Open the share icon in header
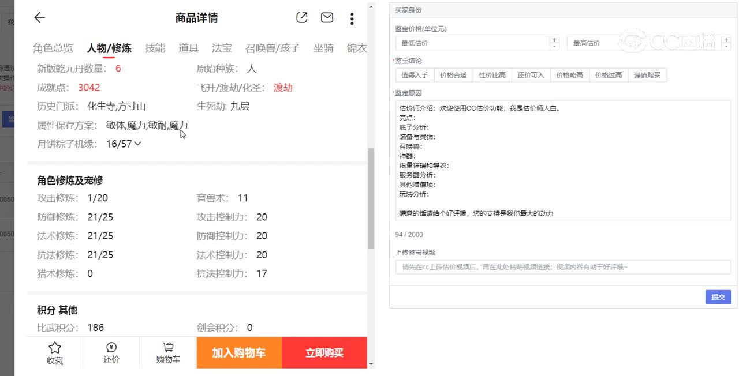The width and height of the screenshot is (739, 376). click(x=301, y=18)
